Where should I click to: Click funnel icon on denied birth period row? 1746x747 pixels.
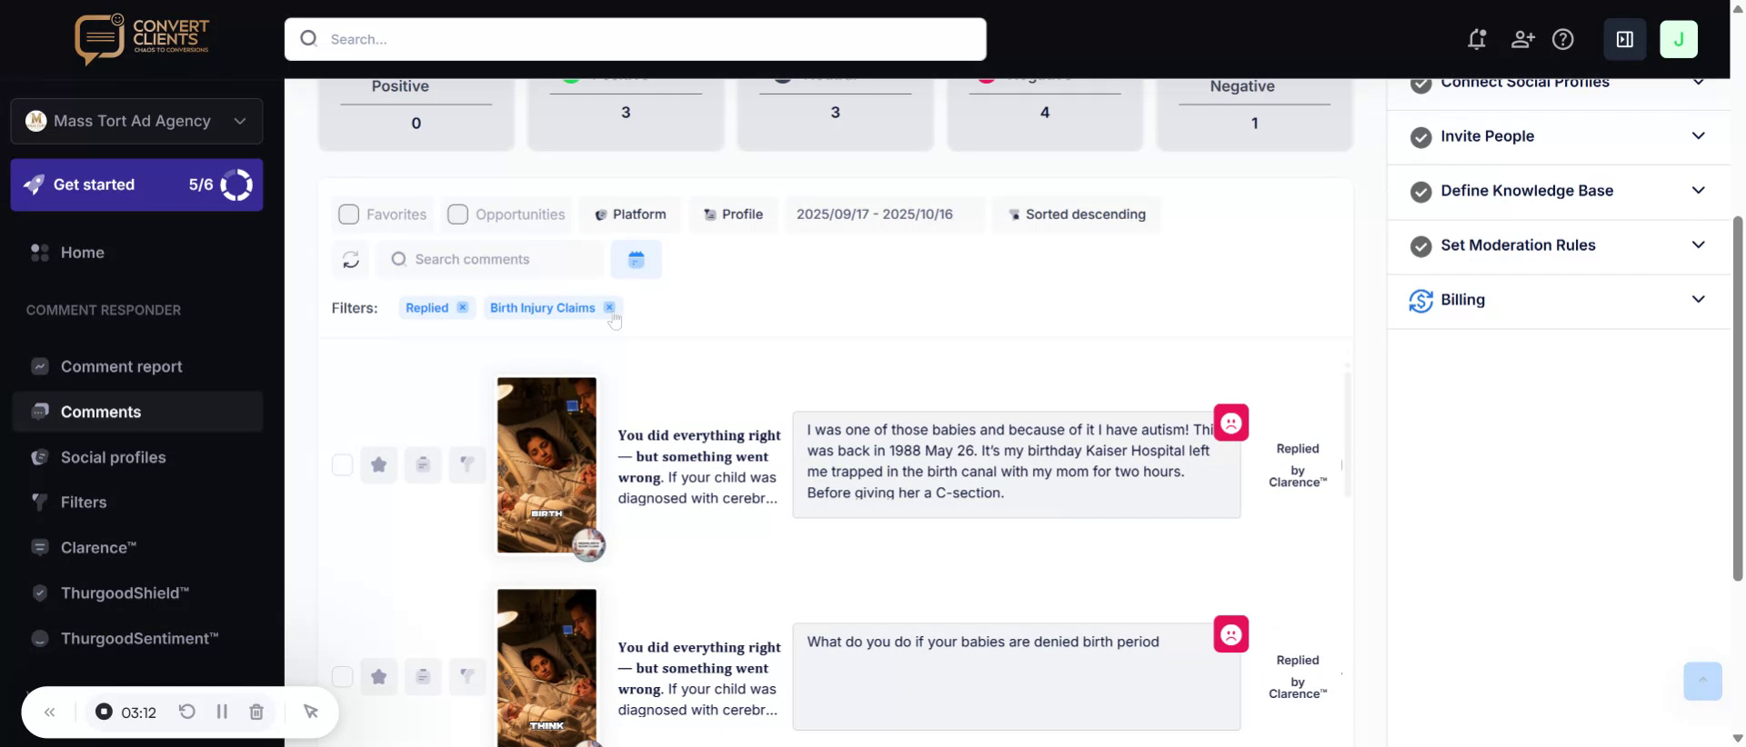[467, 676]
